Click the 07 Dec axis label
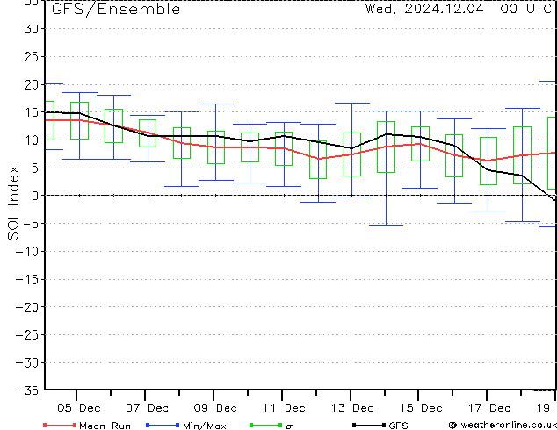Image resolution: width=557 pixels, height=430 pixels. 147,408
